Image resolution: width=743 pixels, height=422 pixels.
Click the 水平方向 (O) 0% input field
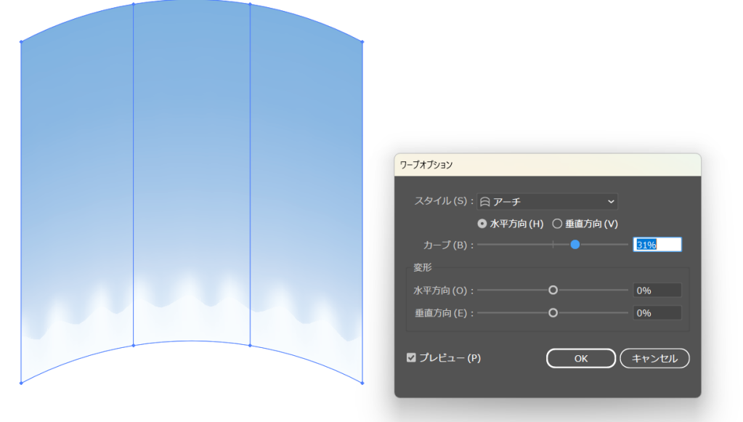point(657,290)
